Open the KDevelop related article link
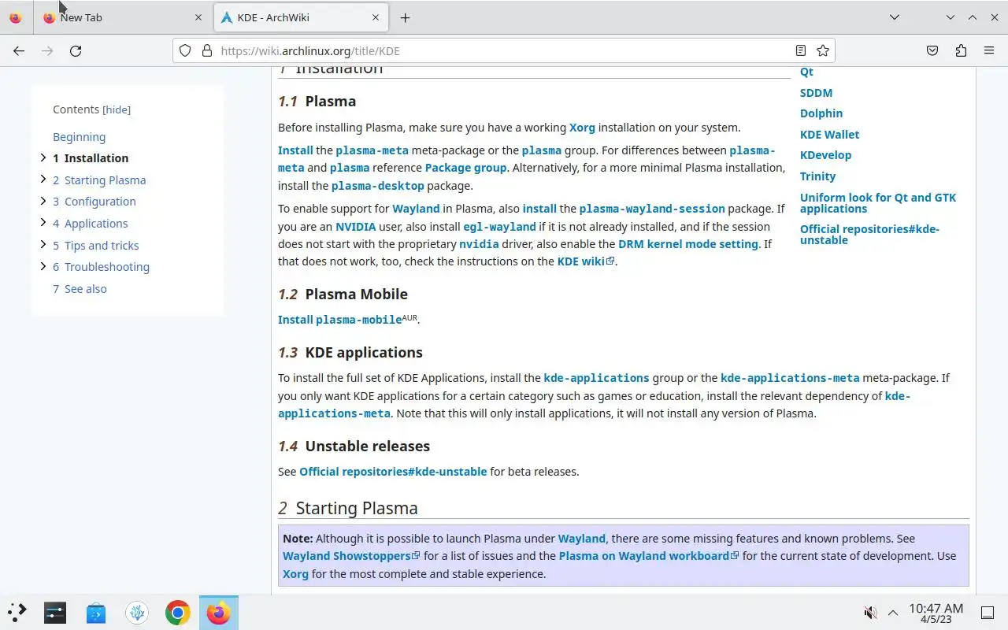Image resolution: width=1008 pixels, height=630 pixels. [x=825, y=155]
